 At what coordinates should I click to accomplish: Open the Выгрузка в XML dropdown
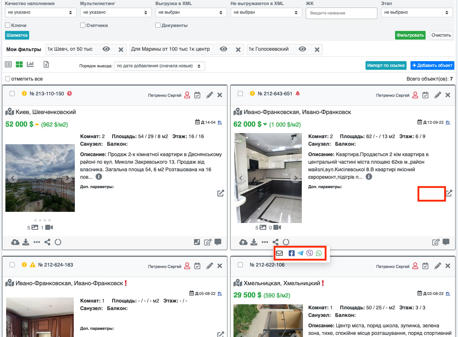[x=191, y=12]
